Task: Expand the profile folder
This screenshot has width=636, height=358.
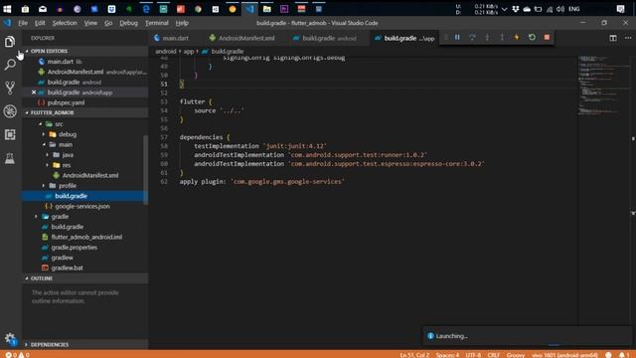Action: (44, 186)
